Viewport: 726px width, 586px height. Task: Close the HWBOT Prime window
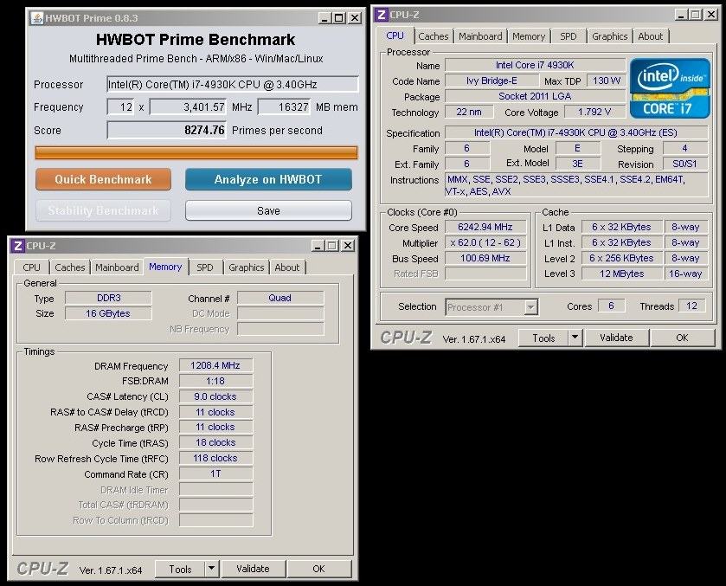point(355,18)
